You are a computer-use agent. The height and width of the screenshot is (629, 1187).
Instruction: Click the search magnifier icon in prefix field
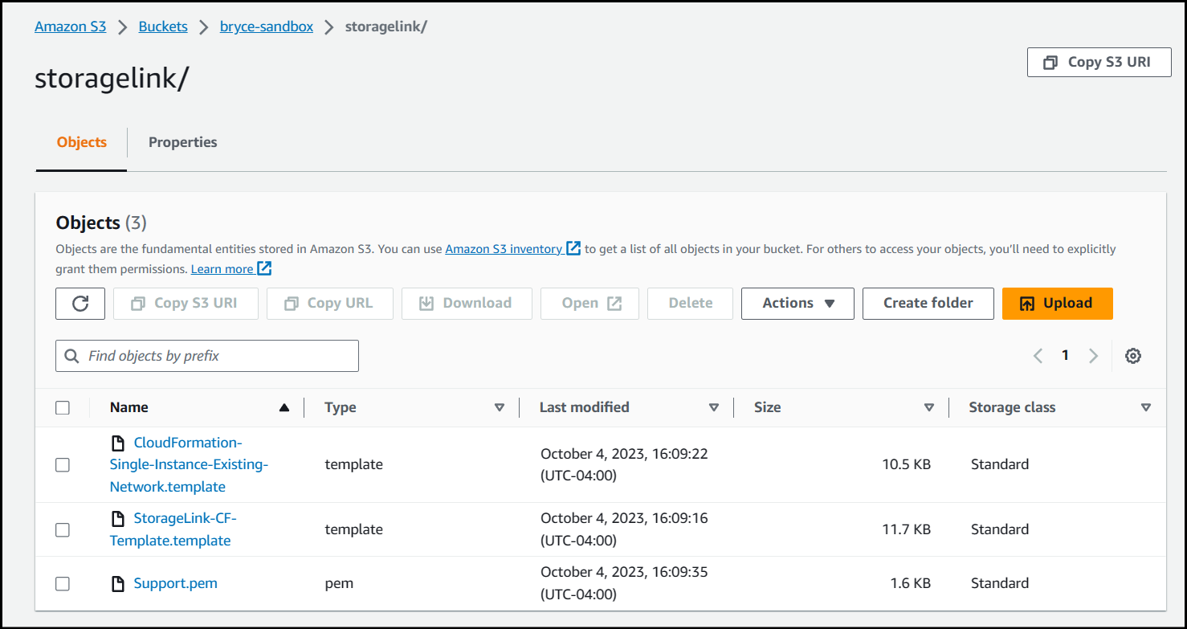[71, 356]
